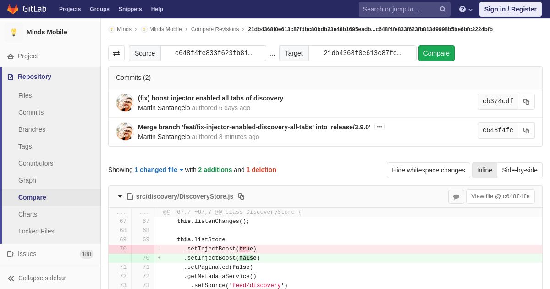
Task: Click Minds group avatar in breadcrumb
Action: pos(111,29)
